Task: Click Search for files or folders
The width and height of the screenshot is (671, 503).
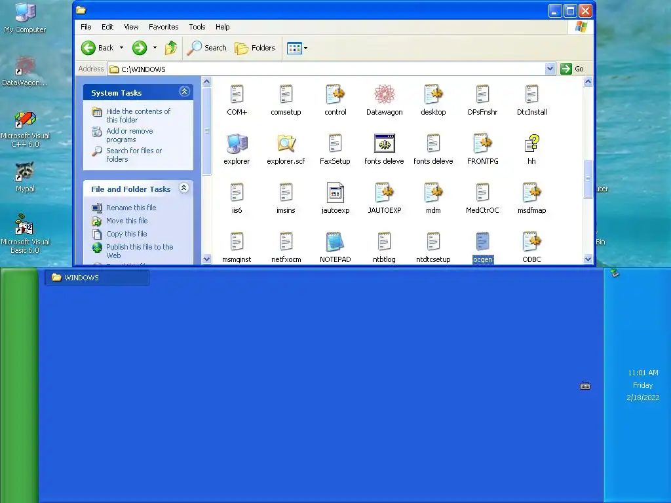Action: click(x=134, y=155)
